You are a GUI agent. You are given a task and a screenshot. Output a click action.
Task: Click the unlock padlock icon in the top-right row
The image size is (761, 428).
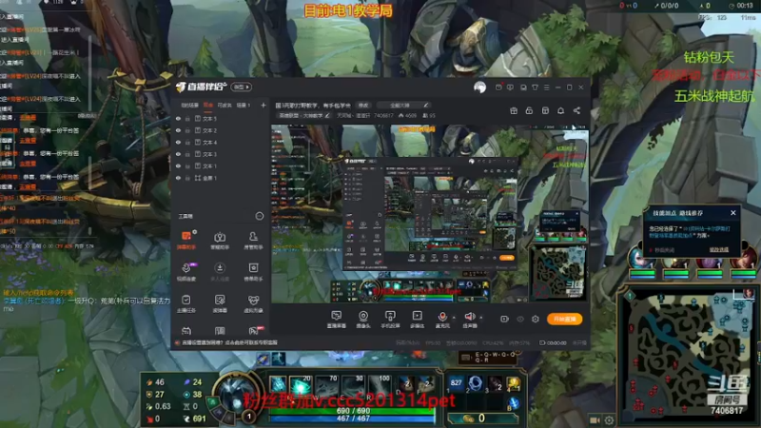[x=529, y=110]
